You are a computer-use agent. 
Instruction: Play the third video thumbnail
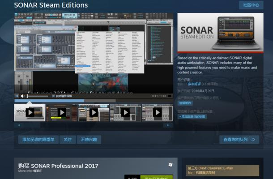tap(94, 112)
